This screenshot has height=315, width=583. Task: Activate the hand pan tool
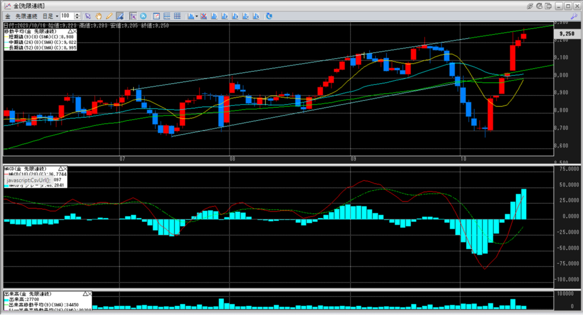coord(99,15)
